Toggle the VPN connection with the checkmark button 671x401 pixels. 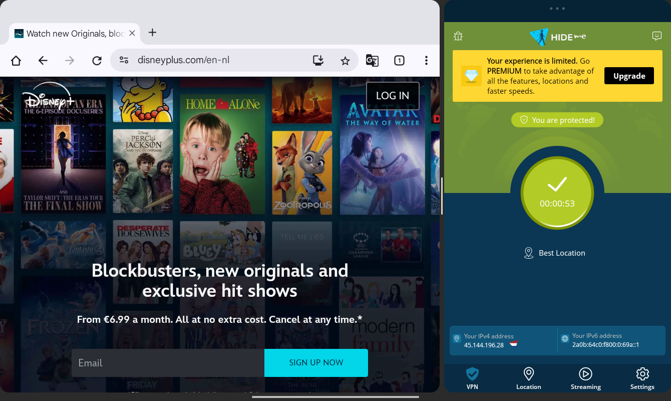coord(557,193)
